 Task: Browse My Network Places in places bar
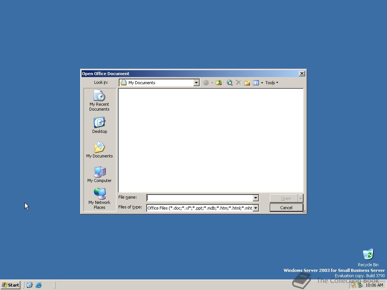99,199
